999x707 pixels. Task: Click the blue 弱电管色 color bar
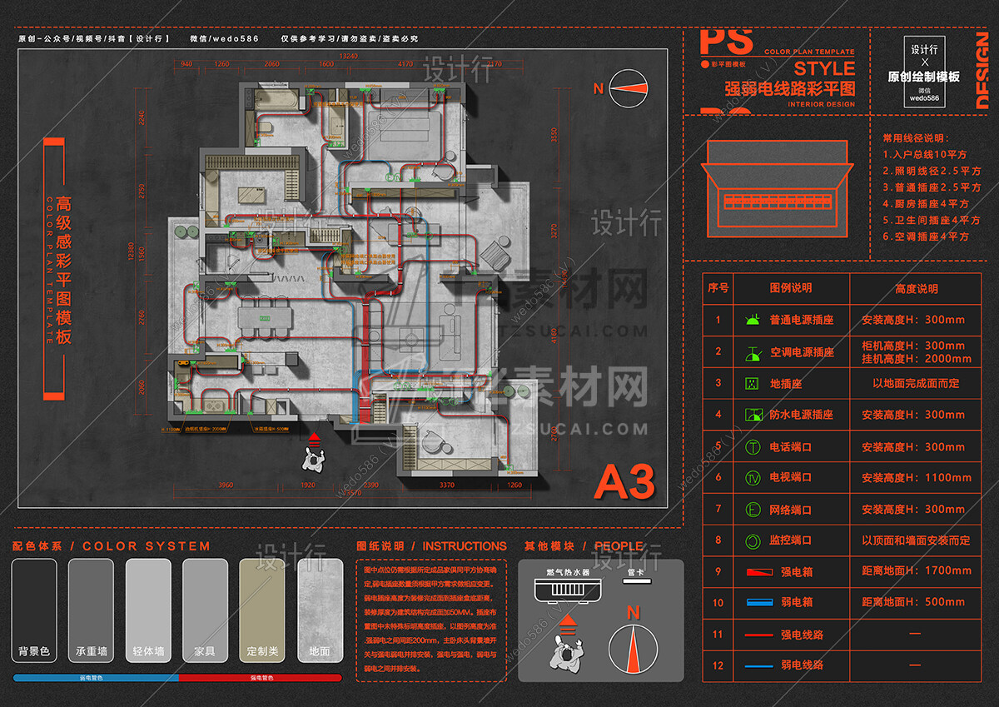point(94,678)
